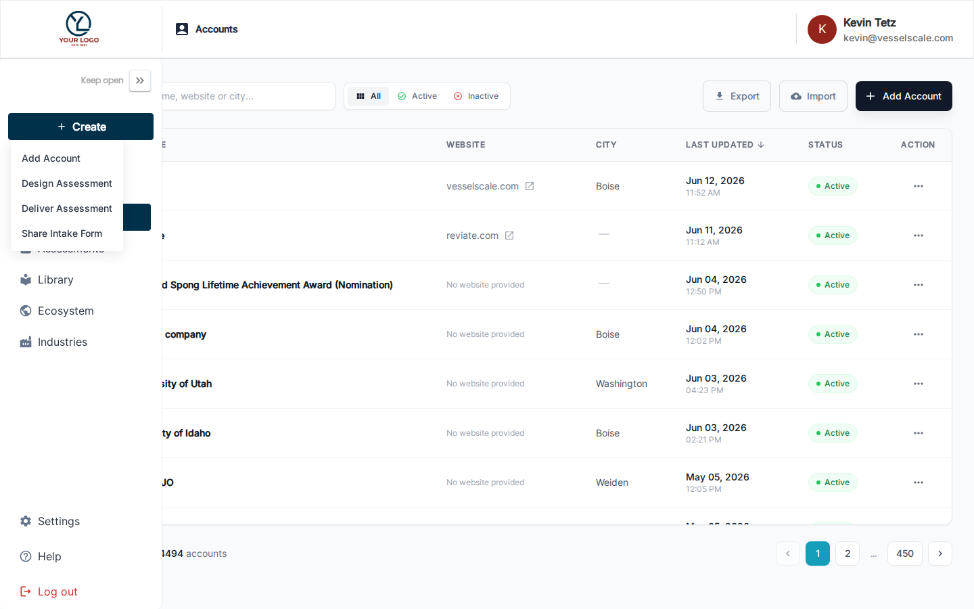The image size is (974, 609).
Task: Click the Active badge in the reviate.com row
Action: (833, 235)
